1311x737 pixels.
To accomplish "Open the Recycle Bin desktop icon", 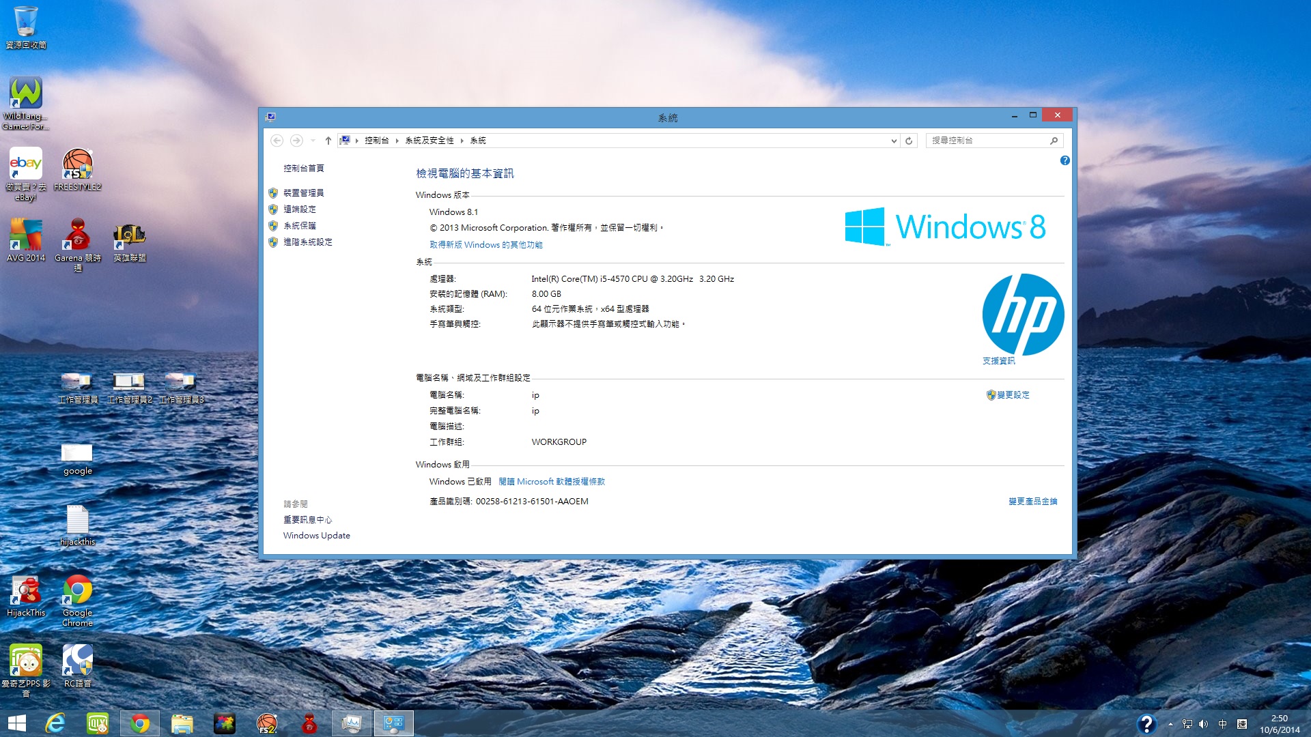I will tap(26, 27).
